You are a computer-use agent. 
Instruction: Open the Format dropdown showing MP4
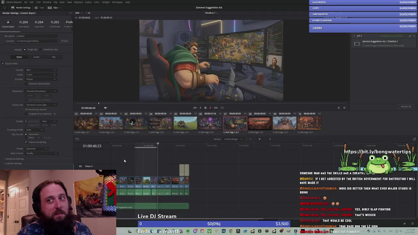tap(41, 70)
